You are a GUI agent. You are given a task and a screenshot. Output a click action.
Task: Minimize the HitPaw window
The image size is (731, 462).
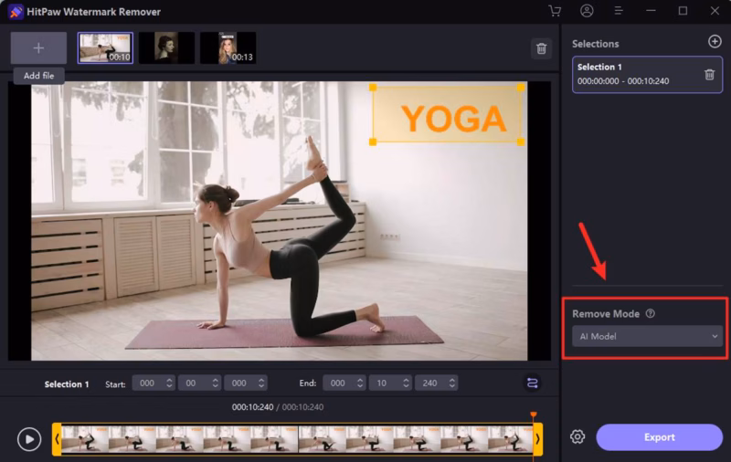pyautogui.click(x=651, y=11)
